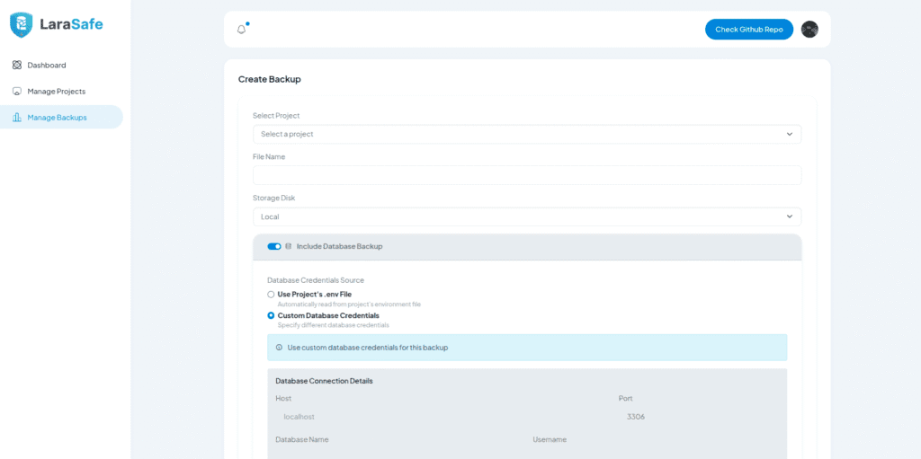This screenshot has width=921, height=459.
Task: Click into the File Name input field
Action: [526, 175]
